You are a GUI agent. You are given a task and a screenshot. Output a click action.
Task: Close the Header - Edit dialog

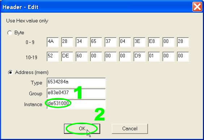[x=197, y=6]
